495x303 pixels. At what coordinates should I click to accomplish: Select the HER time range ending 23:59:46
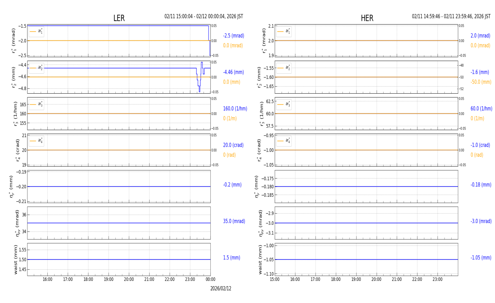(451, 16)
